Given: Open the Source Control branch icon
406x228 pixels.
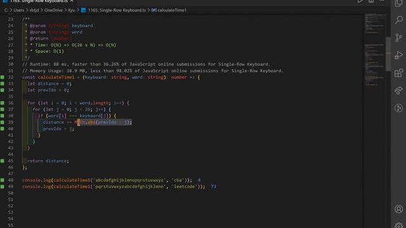Looking at the screenshot, I should (x=399, y=38).
